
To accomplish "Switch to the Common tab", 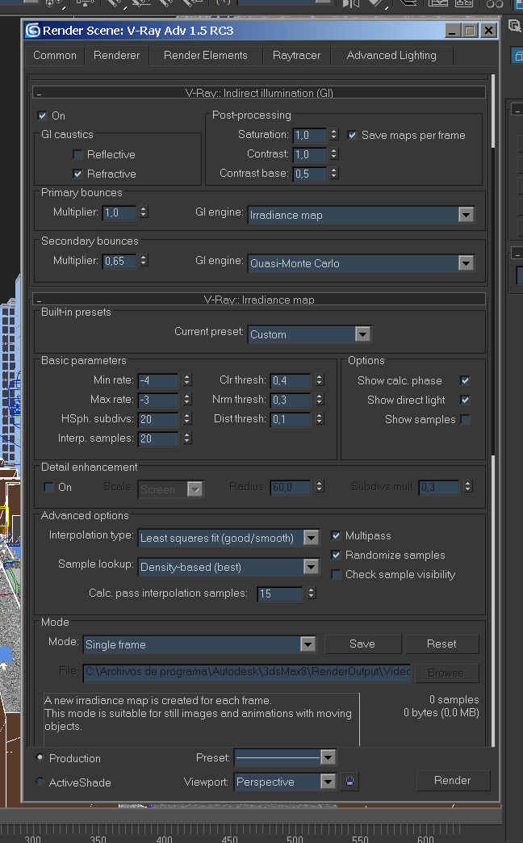I will click(55, 56).
